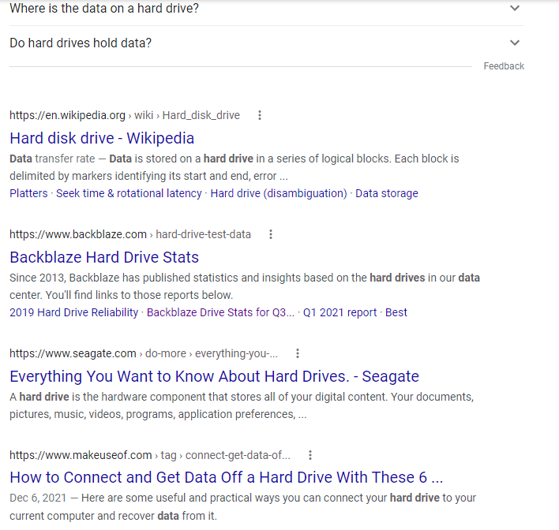The height and width of the screenshot is (530, 559).
Task: Click the Feedback link
Action: click(504, 66)
